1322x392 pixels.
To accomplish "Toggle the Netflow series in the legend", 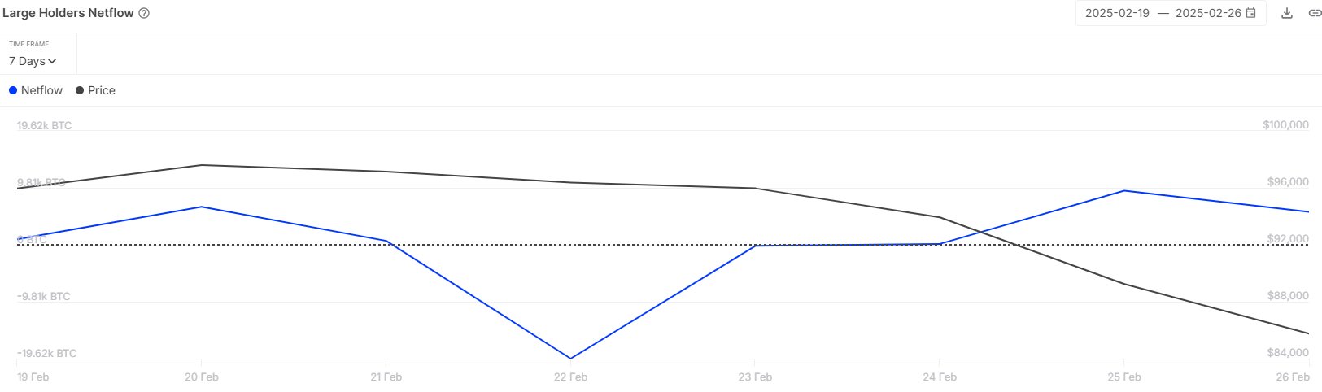I will (36, 90).
